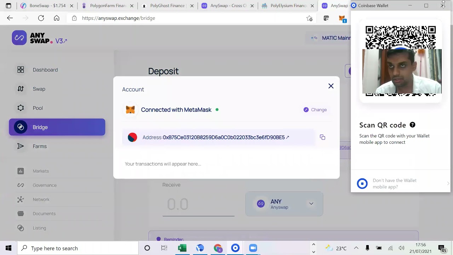The height and width of the screenshot is (255, 453).
Task: Click the browser Home button
Action: pos(57,18)
